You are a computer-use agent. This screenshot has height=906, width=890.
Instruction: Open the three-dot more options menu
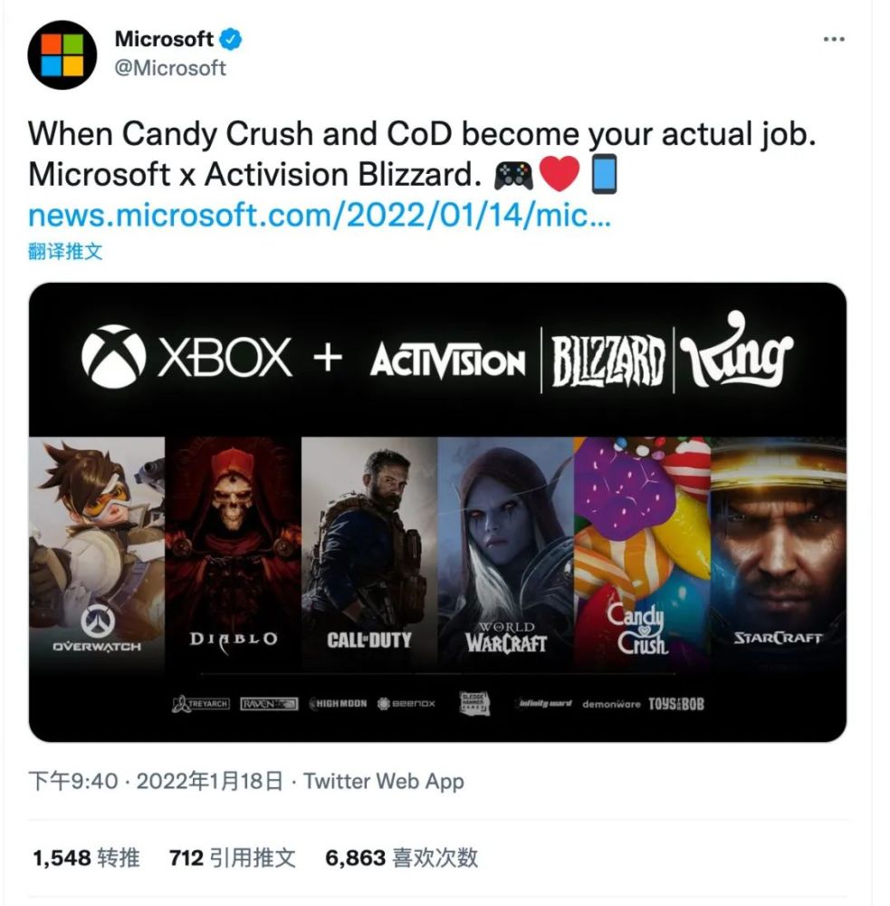pos(834,39)
